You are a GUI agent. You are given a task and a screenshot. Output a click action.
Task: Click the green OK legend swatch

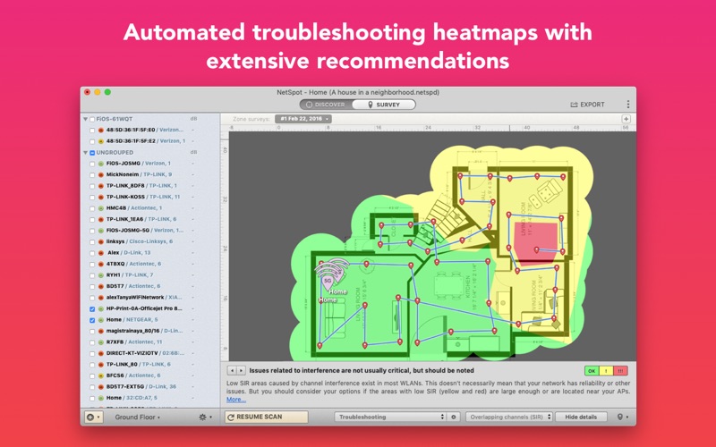tap(592, 371)
